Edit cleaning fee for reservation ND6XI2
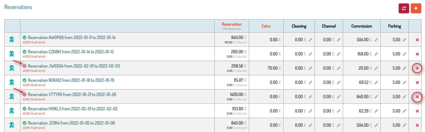 point(310,82)
